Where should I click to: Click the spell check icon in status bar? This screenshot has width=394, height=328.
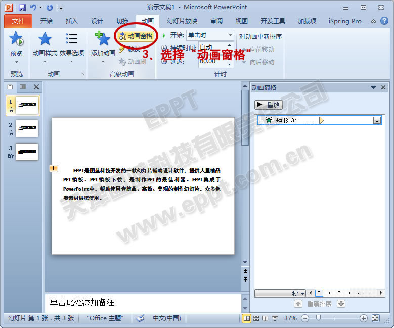tap(141, 318)
